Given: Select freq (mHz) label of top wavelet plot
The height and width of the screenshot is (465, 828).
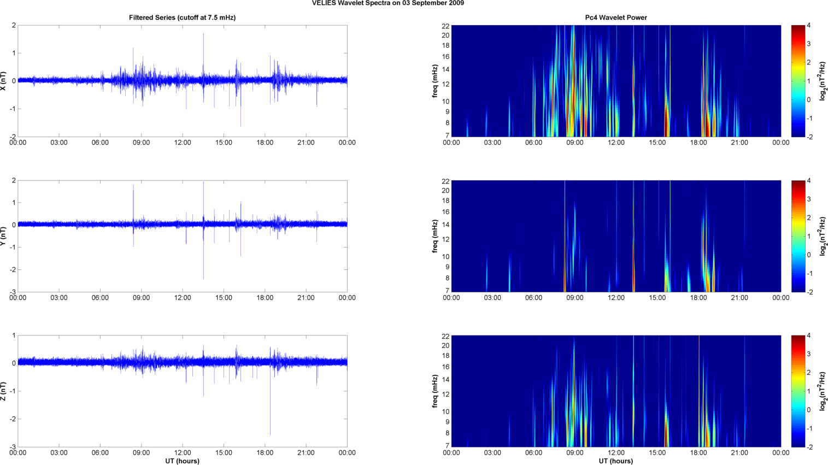Looking at the screenshot, I should coord(435,81).
